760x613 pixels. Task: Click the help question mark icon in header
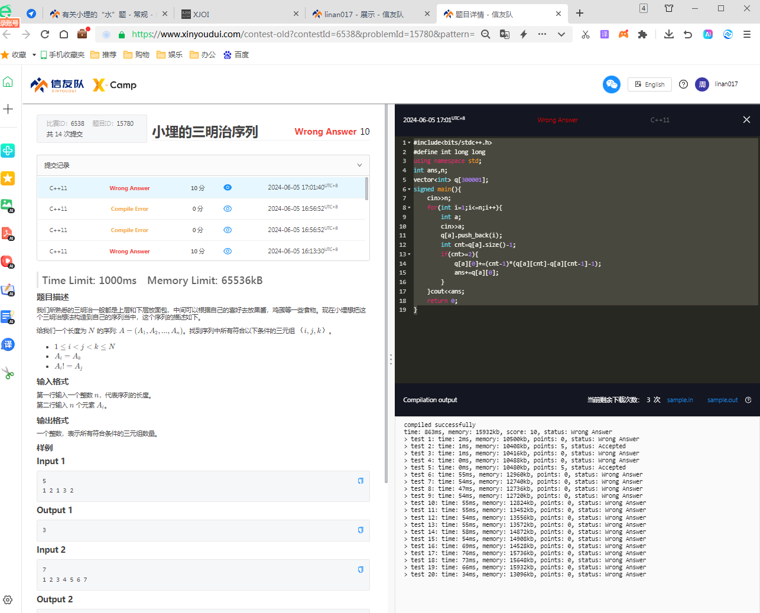(683, 84)
